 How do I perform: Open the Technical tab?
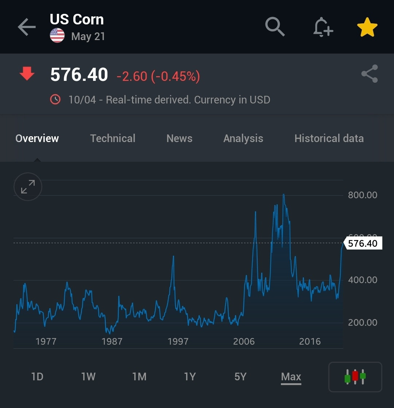[113, 138]
